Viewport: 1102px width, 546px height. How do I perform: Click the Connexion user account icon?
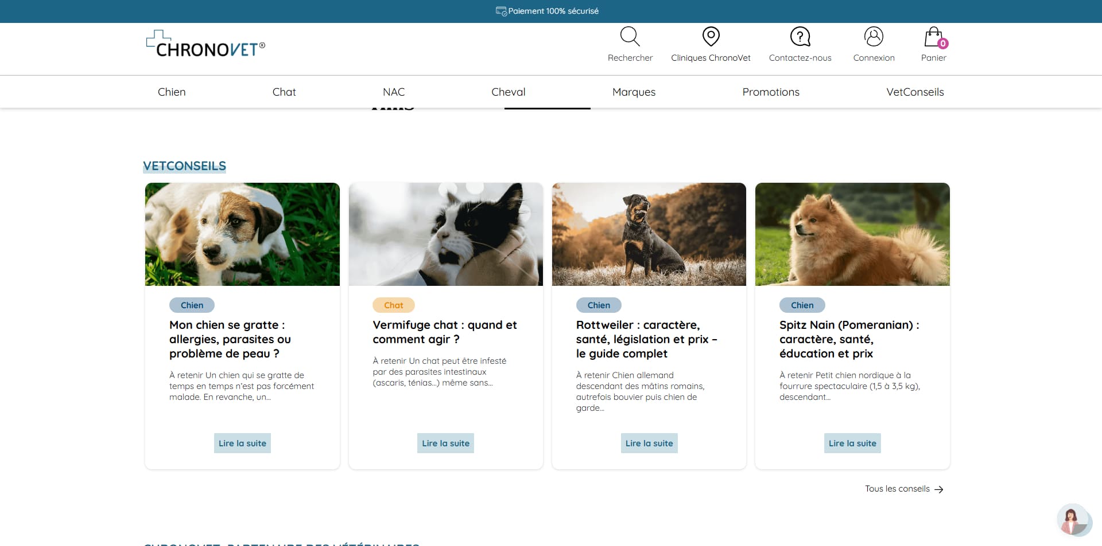click(874, 36)
